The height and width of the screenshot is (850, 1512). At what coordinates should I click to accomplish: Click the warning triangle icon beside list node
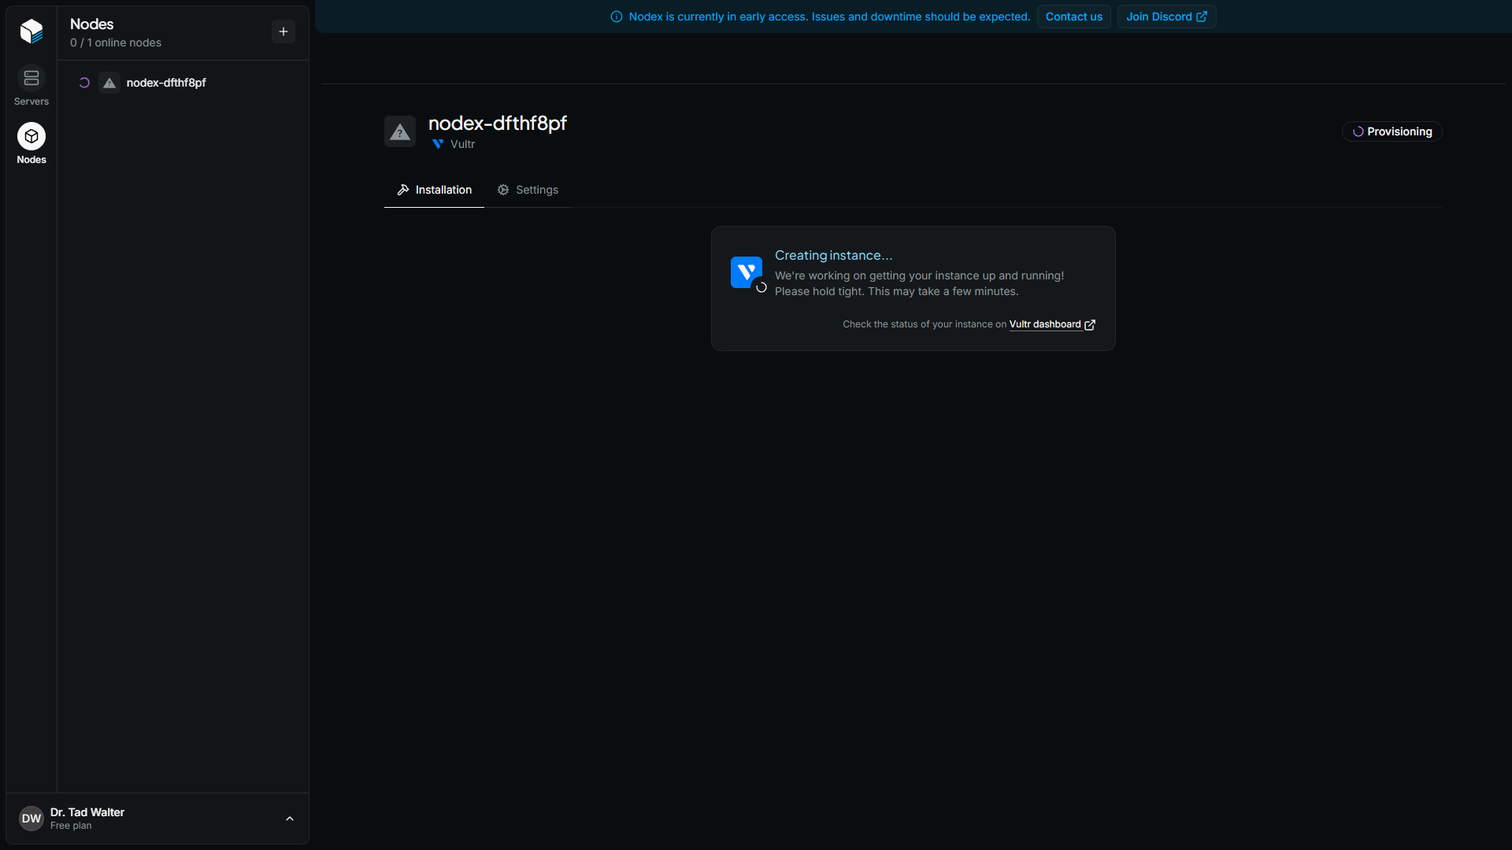coord(109,83)
